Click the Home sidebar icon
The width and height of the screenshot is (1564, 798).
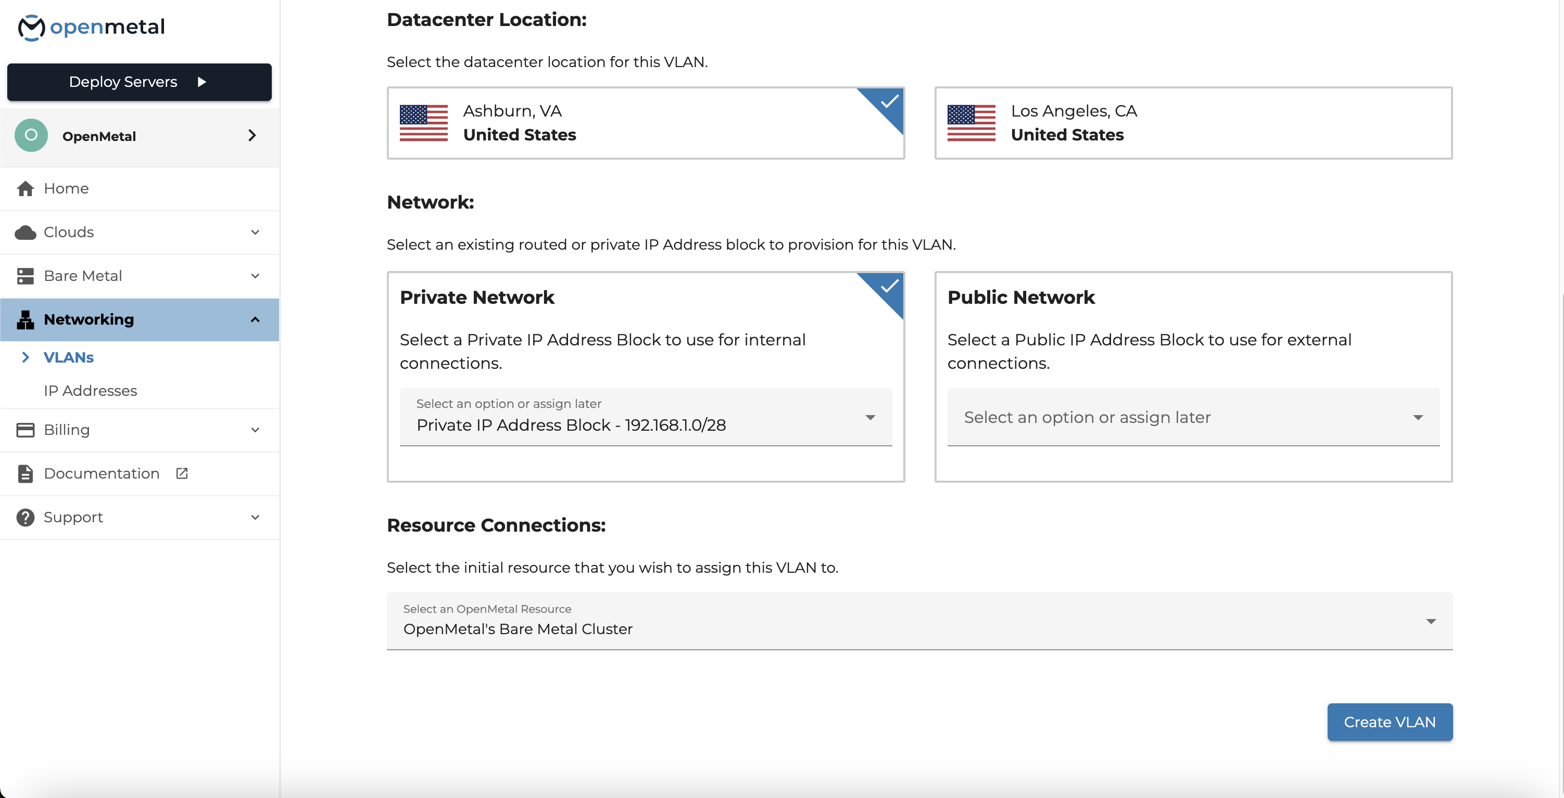[x=26, y=188]
